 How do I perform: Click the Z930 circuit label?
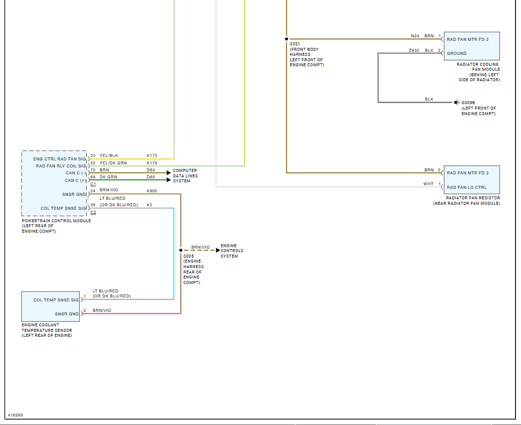[x=414, y=50]
